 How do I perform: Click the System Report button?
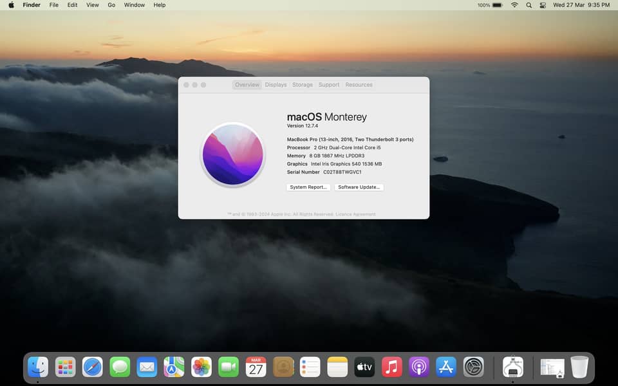click(x=308, y=187)
